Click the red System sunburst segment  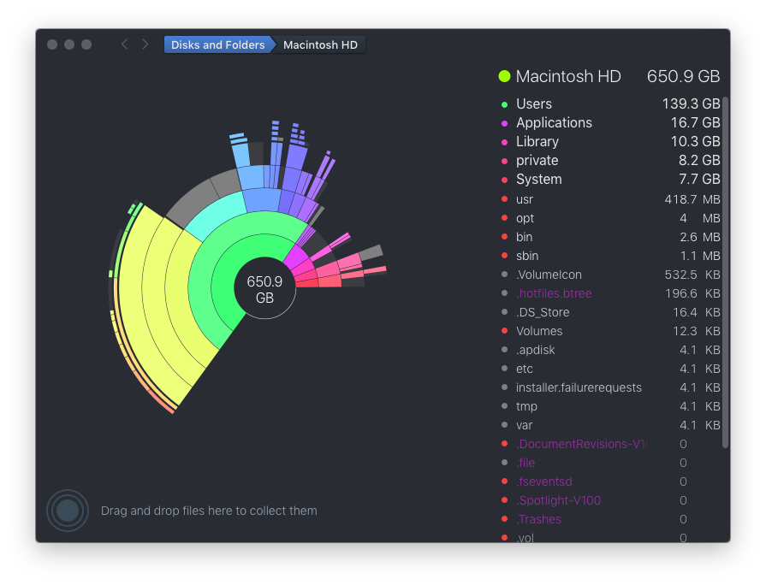point(306,283)
